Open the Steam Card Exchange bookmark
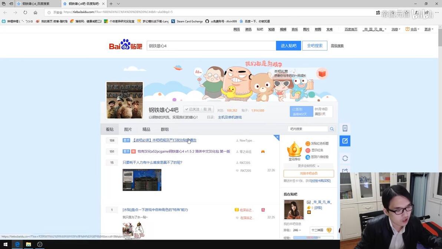The width and height of the screenshot is (442, 249). pos(187,21)
